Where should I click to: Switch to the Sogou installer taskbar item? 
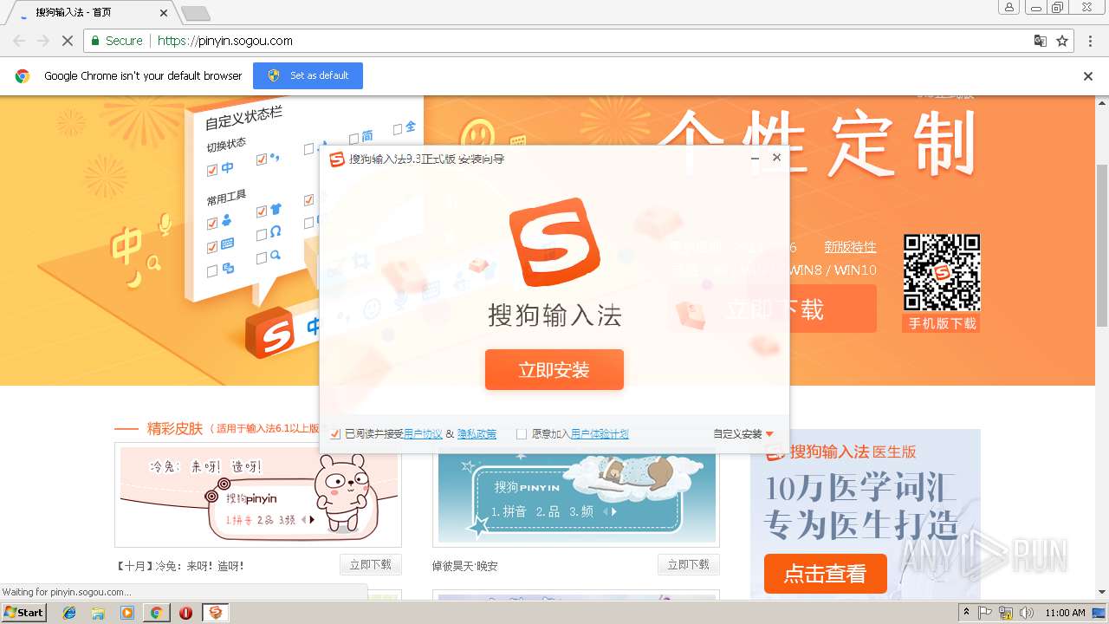[216, 613]
